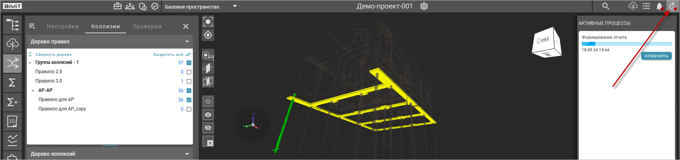Click the Выделить всё link

tap(168, 55)
